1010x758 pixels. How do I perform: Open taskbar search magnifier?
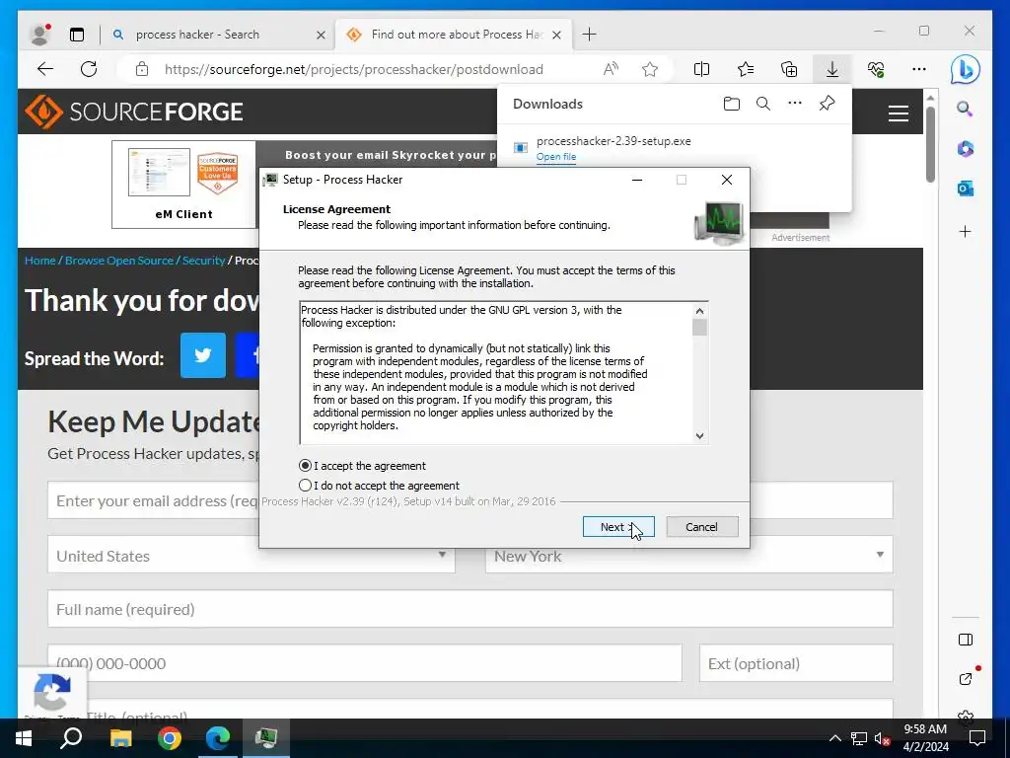[x=71, y=738]
